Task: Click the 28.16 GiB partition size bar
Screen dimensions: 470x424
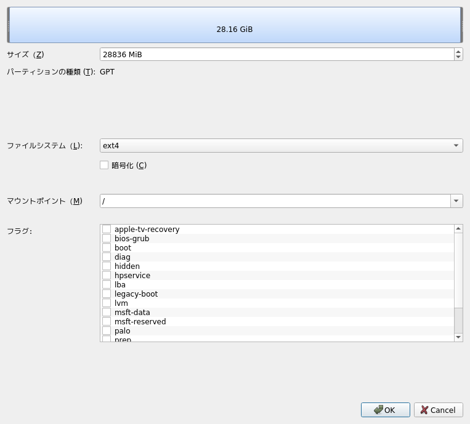Action: (234, 25)
